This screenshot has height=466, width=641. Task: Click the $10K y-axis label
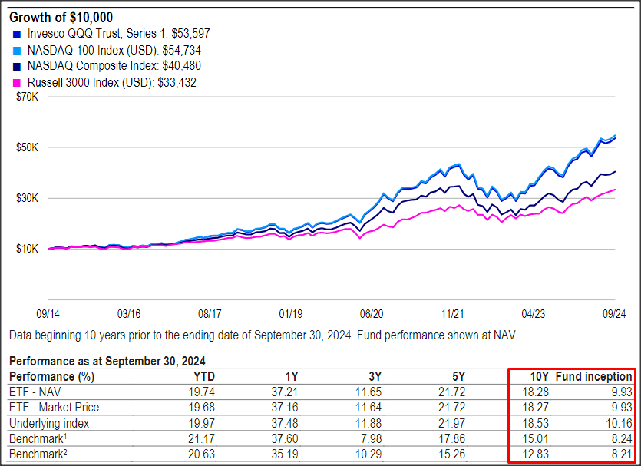(x=27, y=249)
